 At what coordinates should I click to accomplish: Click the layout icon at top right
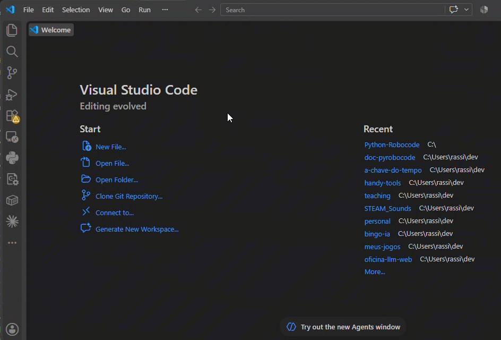tap(484, 10)
